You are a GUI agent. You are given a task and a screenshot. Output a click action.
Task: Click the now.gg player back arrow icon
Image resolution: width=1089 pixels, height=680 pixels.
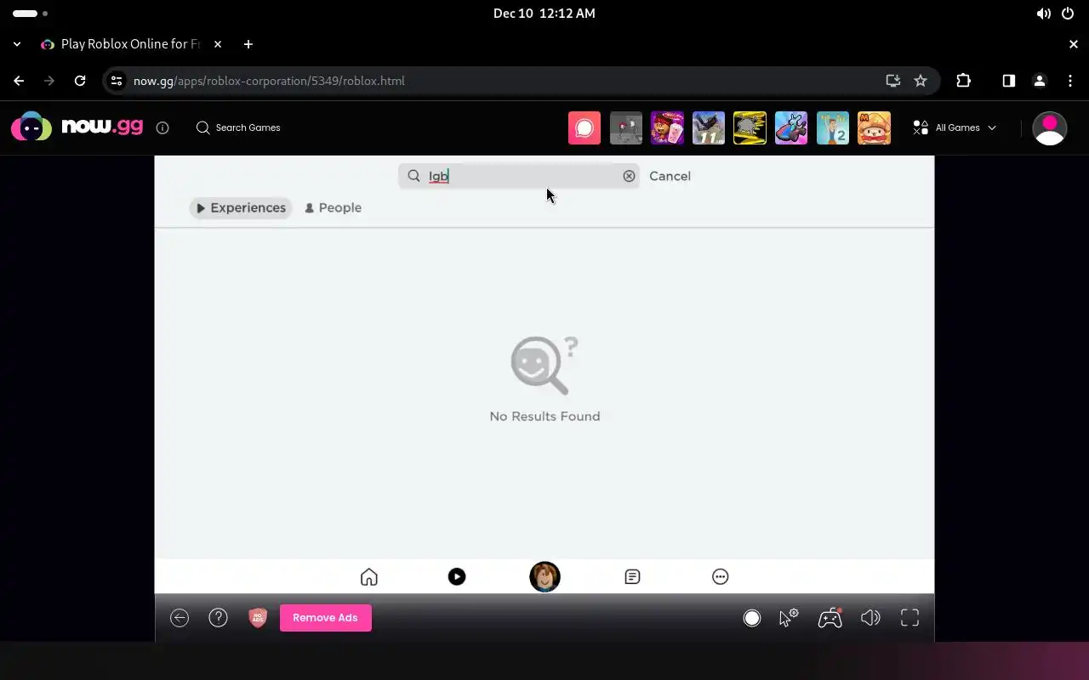point(180,618)
